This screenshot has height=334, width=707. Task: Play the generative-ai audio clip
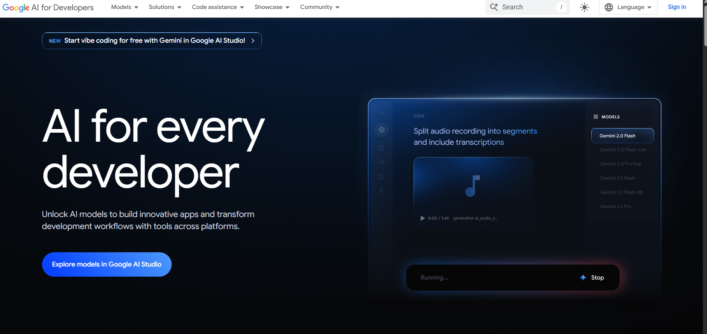423,218
